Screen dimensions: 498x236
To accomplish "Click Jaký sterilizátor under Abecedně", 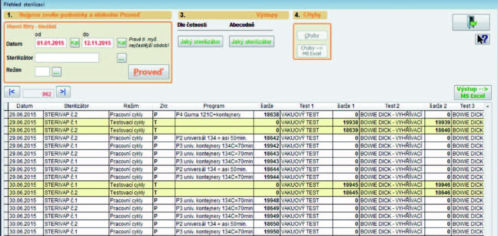I will pyautogui.click(x=251, y=42).
